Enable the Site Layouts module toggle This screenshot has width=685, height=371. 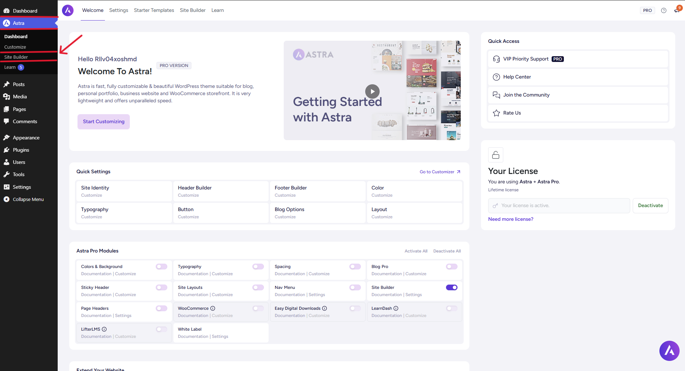[258, 287]
